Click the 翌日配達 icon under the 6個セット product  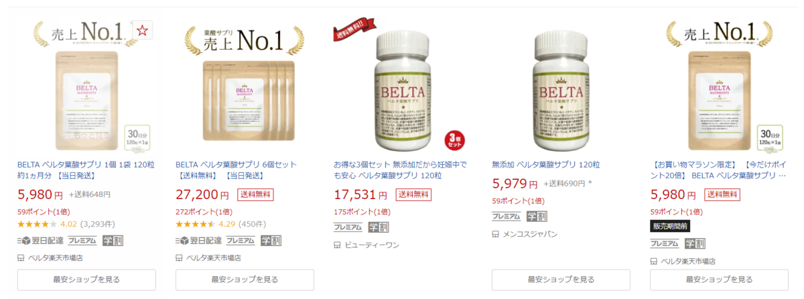coord(197,241)
